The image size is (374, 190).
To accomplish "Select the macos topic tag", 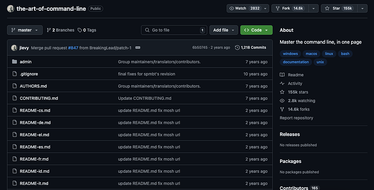I will click(311, 54).
